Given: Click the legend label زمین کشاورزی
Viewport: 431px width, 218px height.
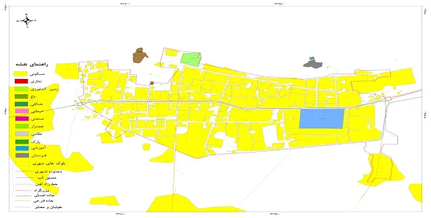Looking at the screenshot, I should tap(44, 89).
